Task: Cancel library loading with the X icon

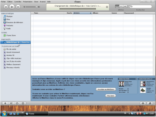Action: (x=107, y=7)
